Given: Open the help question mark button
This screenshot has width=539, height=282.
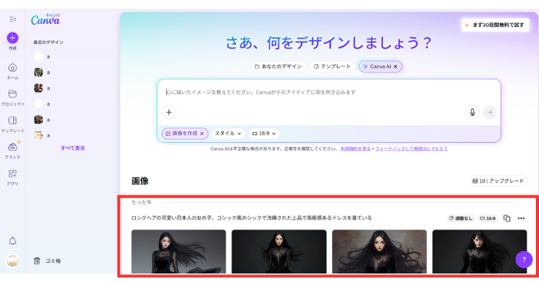Looking at the screenshot, I should coord(524,260).
